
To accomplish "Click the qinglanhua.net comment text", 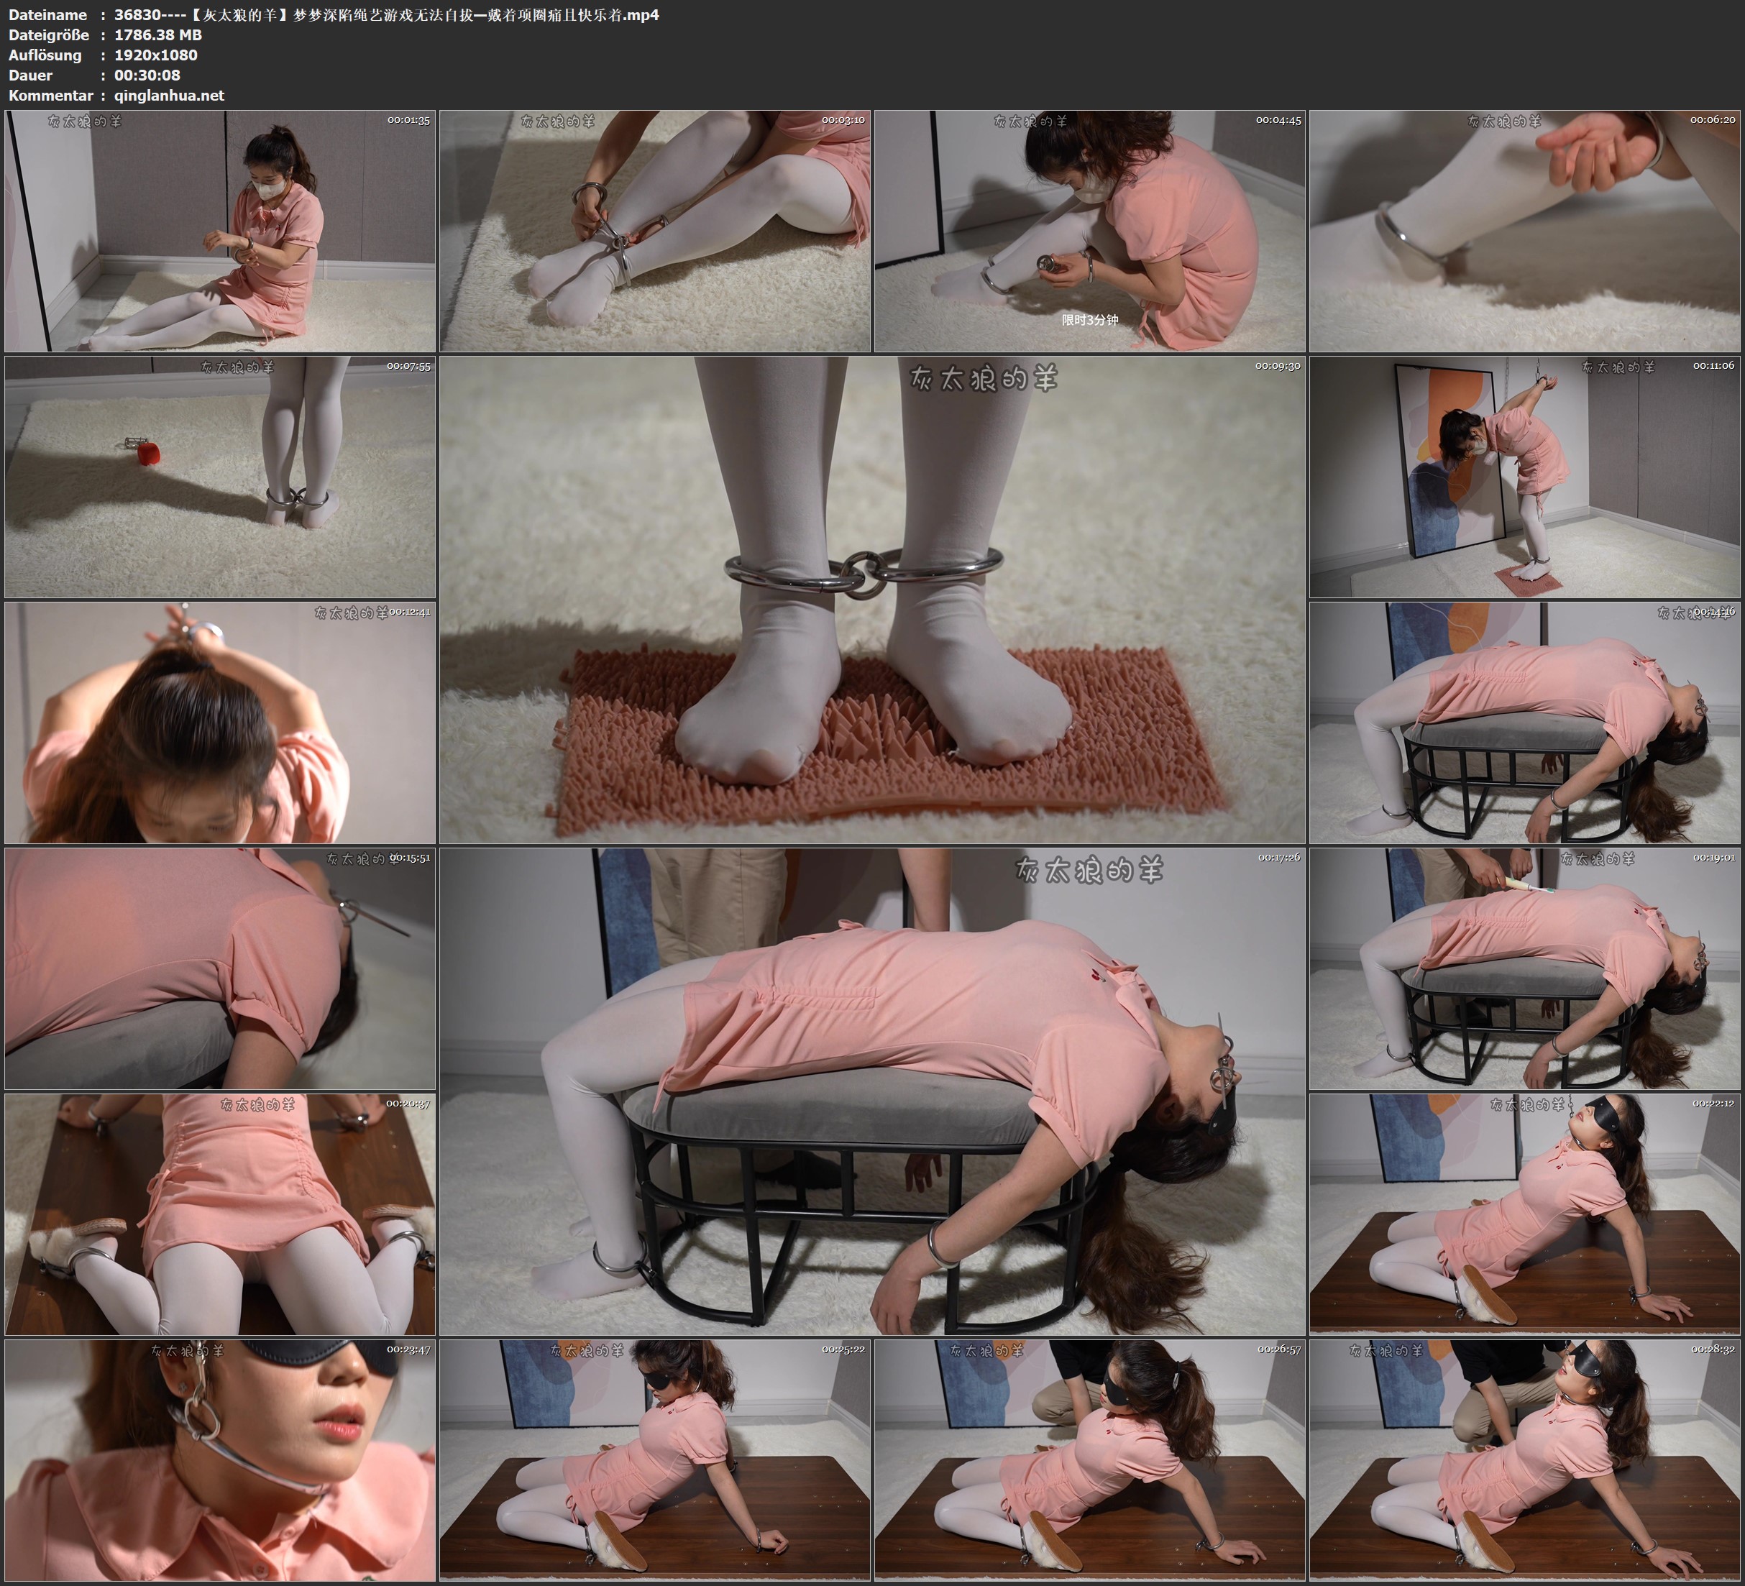I will (x=169, y=95).
